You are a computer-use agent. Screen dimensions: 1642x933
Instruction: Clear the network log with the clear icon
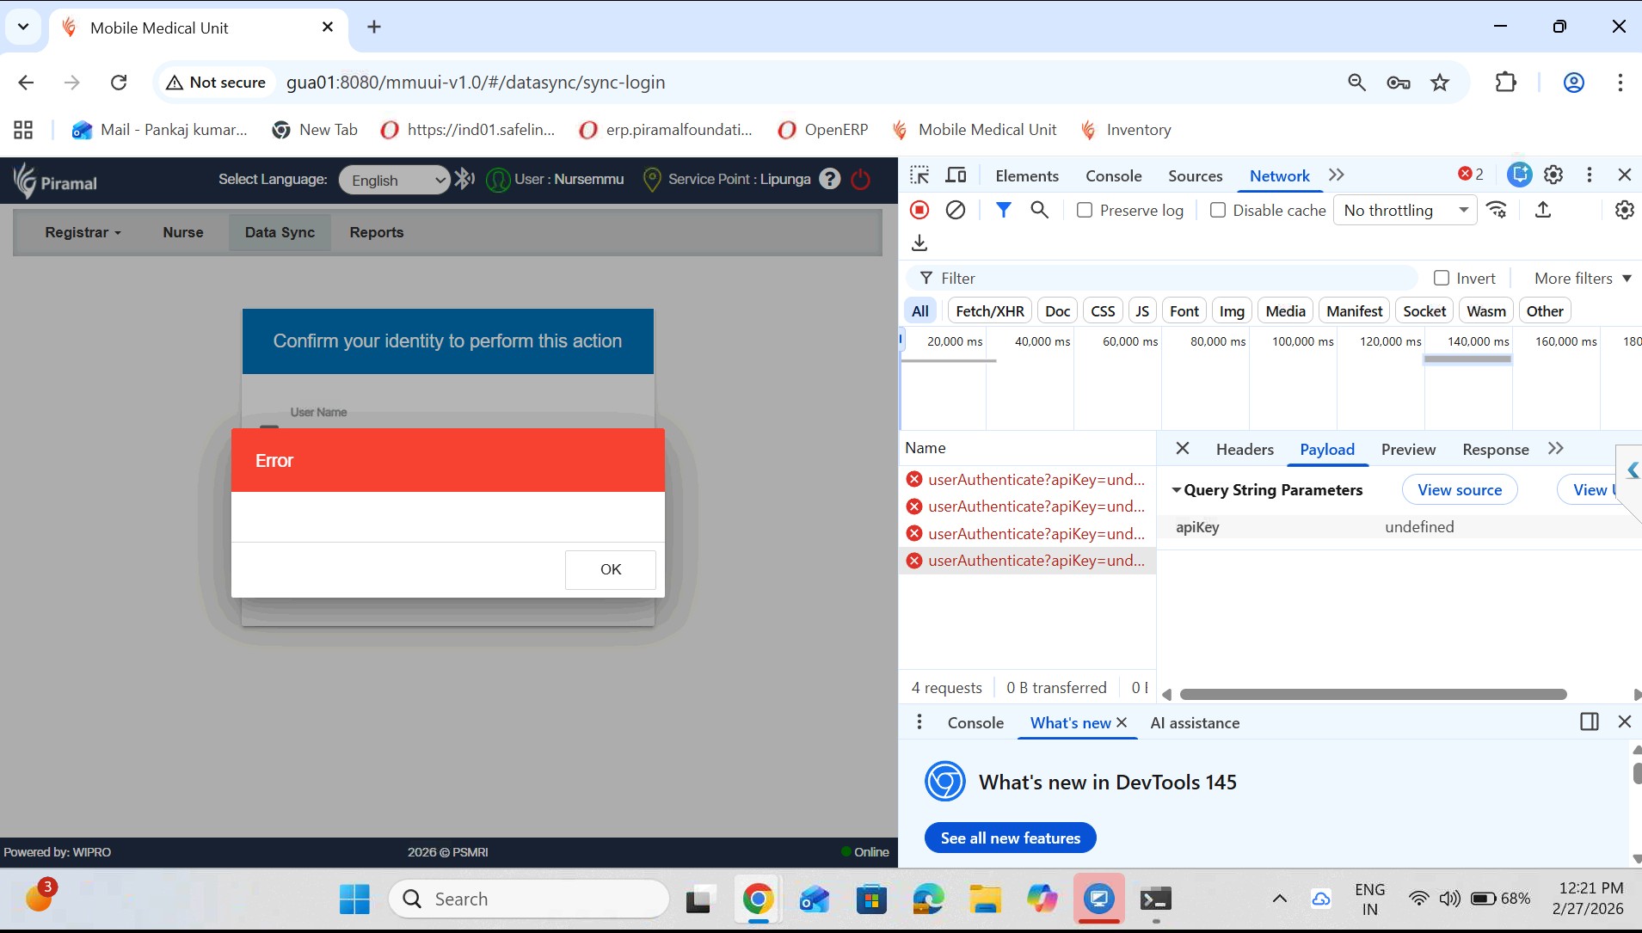point(955,210)
